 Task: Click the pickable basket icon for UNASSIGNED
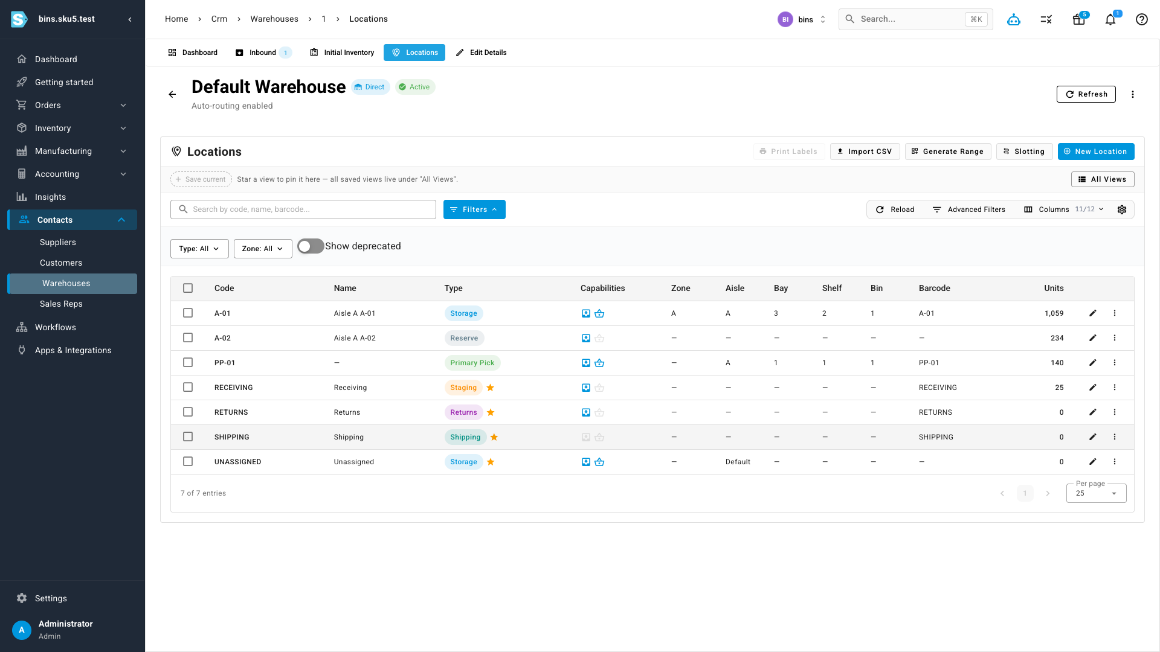[599, 462]
